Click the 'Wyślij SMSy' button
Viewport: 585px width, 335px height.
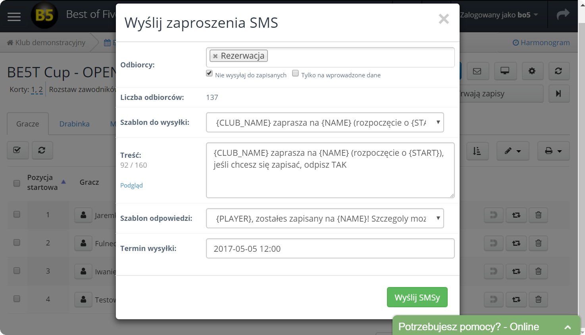click(x=417, y=297)
